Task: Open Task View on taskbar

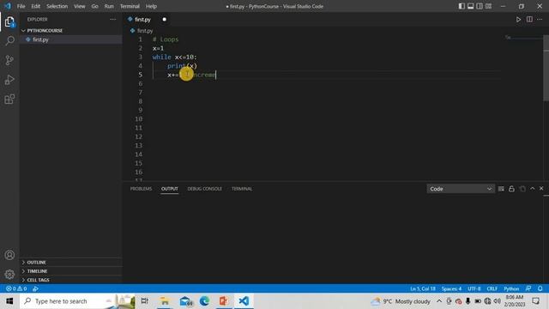Action: click(x=144, y=301)
